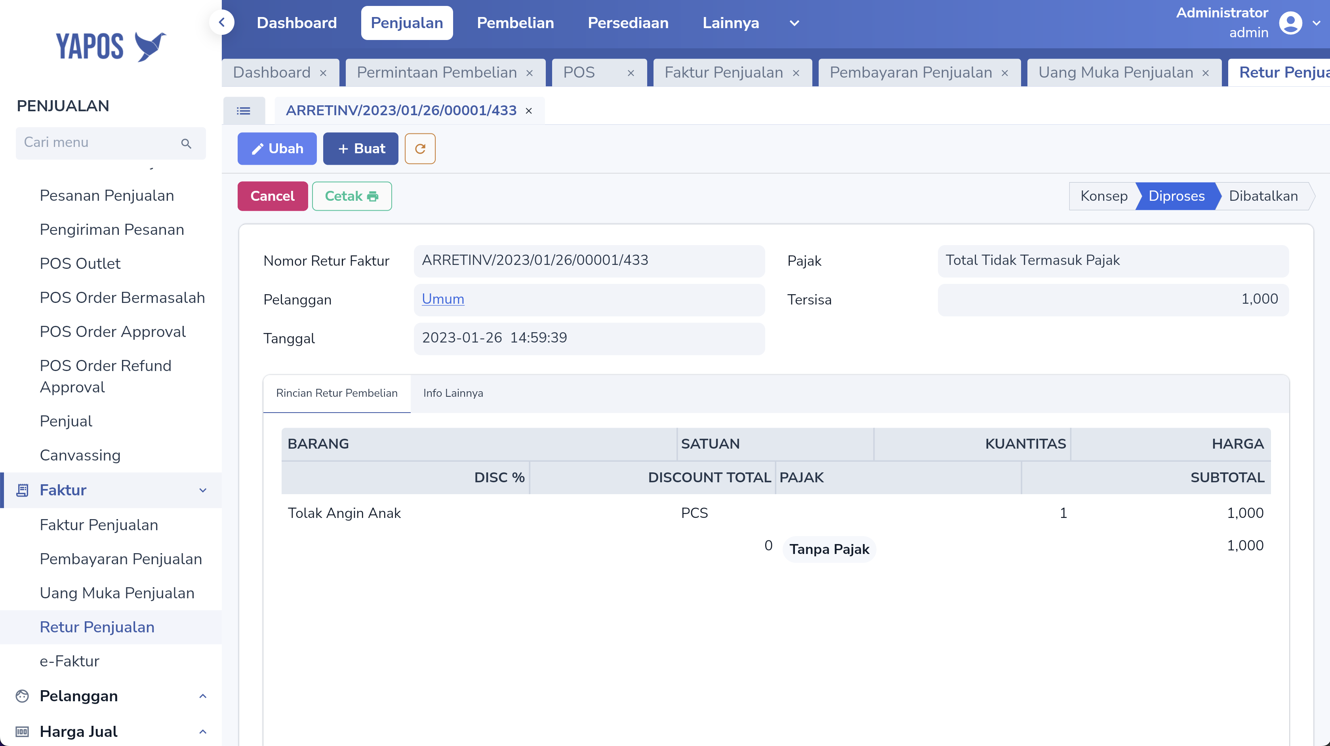This screenshot has height=746, width=1330.
Task: Select the Konsep status step
Action: (x=1104, y=196)
